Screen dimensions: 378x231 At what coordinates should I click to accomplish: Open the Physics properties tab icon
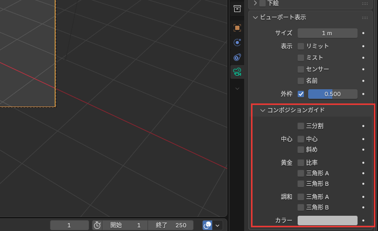(x=237, y=43)
